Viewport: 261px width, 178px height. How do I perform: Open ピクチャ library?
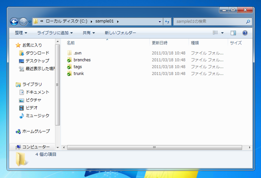point(33,100)
